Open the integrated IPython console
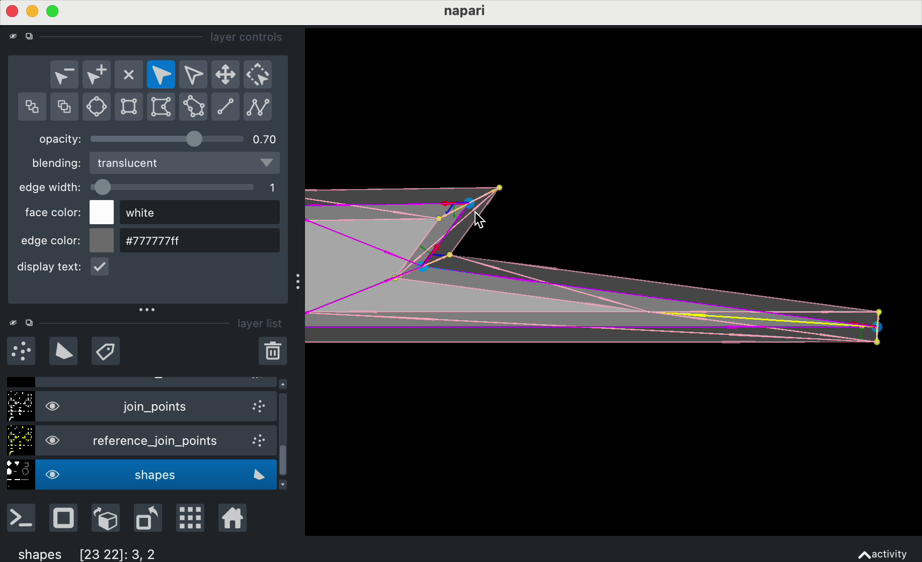 point(21,518)
